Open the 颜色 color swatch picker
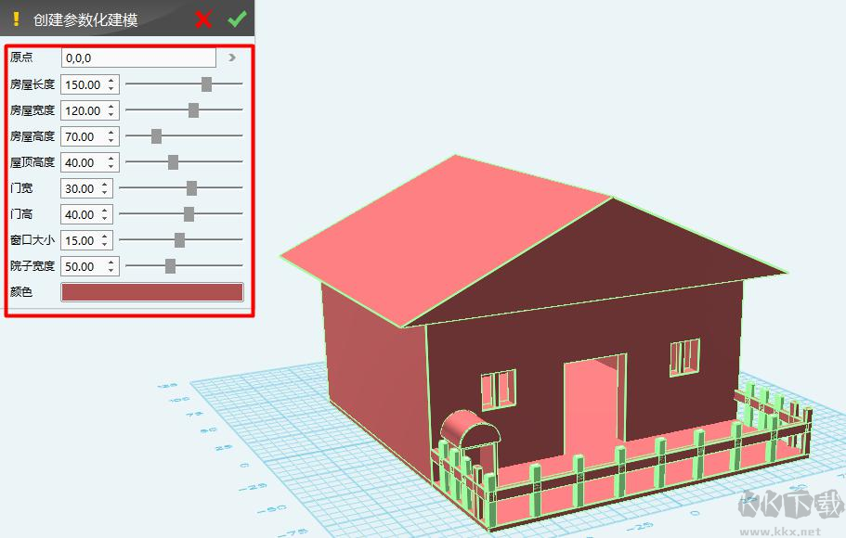846x538 pixels. (151, 291)
